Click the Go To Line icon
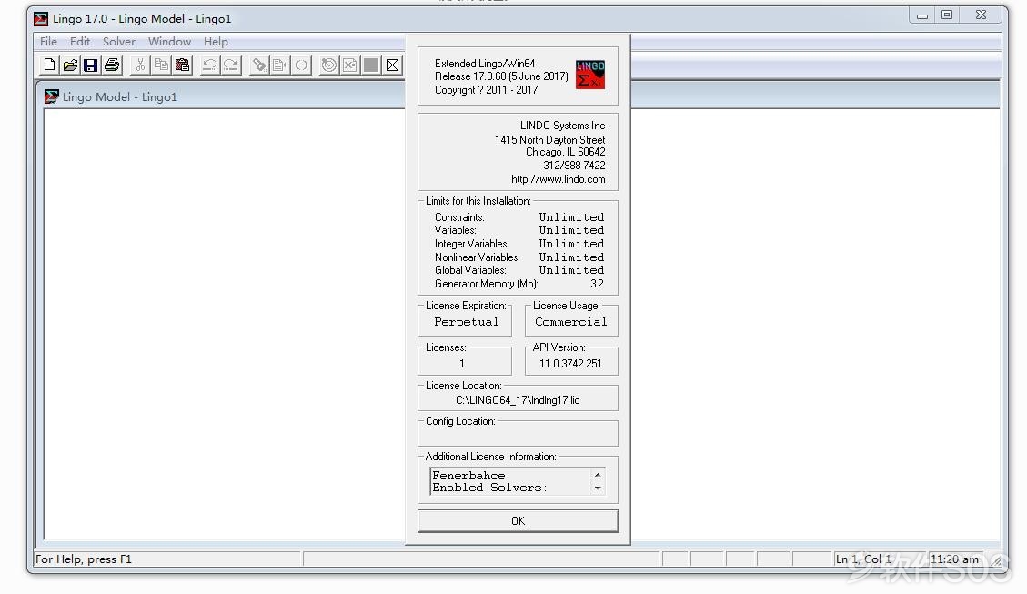 [280, 65]
